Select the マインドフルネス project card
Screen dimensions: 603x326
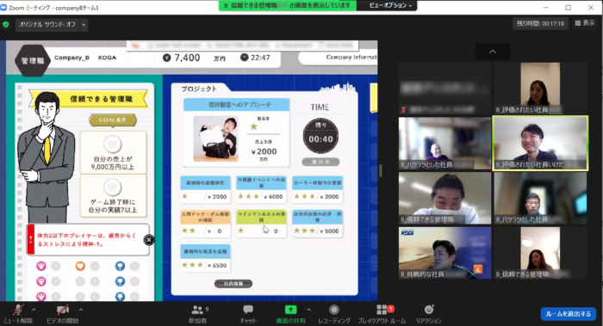point(261,224)
